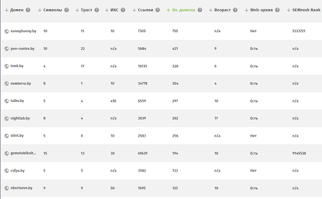Viewport: 322px width, 199px height.
Task: Click globe icon beside sunnybunny.by
Action: point(6,31)
